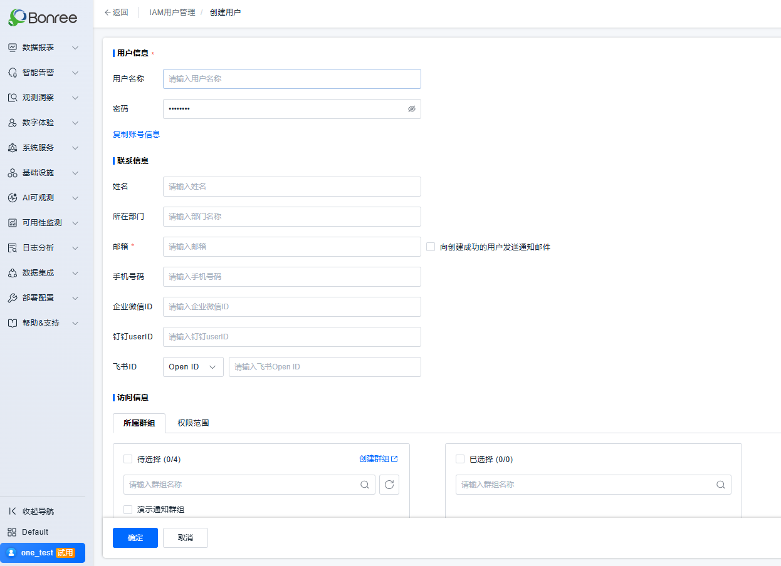Screen dimensions: 781x566
Task: Click the 收起导航 collapse icon
Action: tap(12, 511)
